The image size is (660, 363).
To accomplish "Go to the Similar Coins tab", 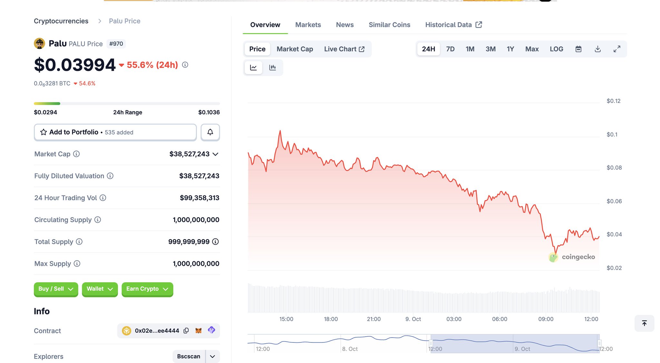I will 389,25.
